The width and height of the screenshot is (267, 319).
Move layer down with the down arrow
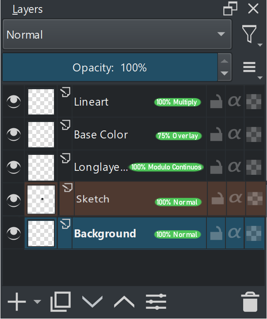(x=92, y=302)
